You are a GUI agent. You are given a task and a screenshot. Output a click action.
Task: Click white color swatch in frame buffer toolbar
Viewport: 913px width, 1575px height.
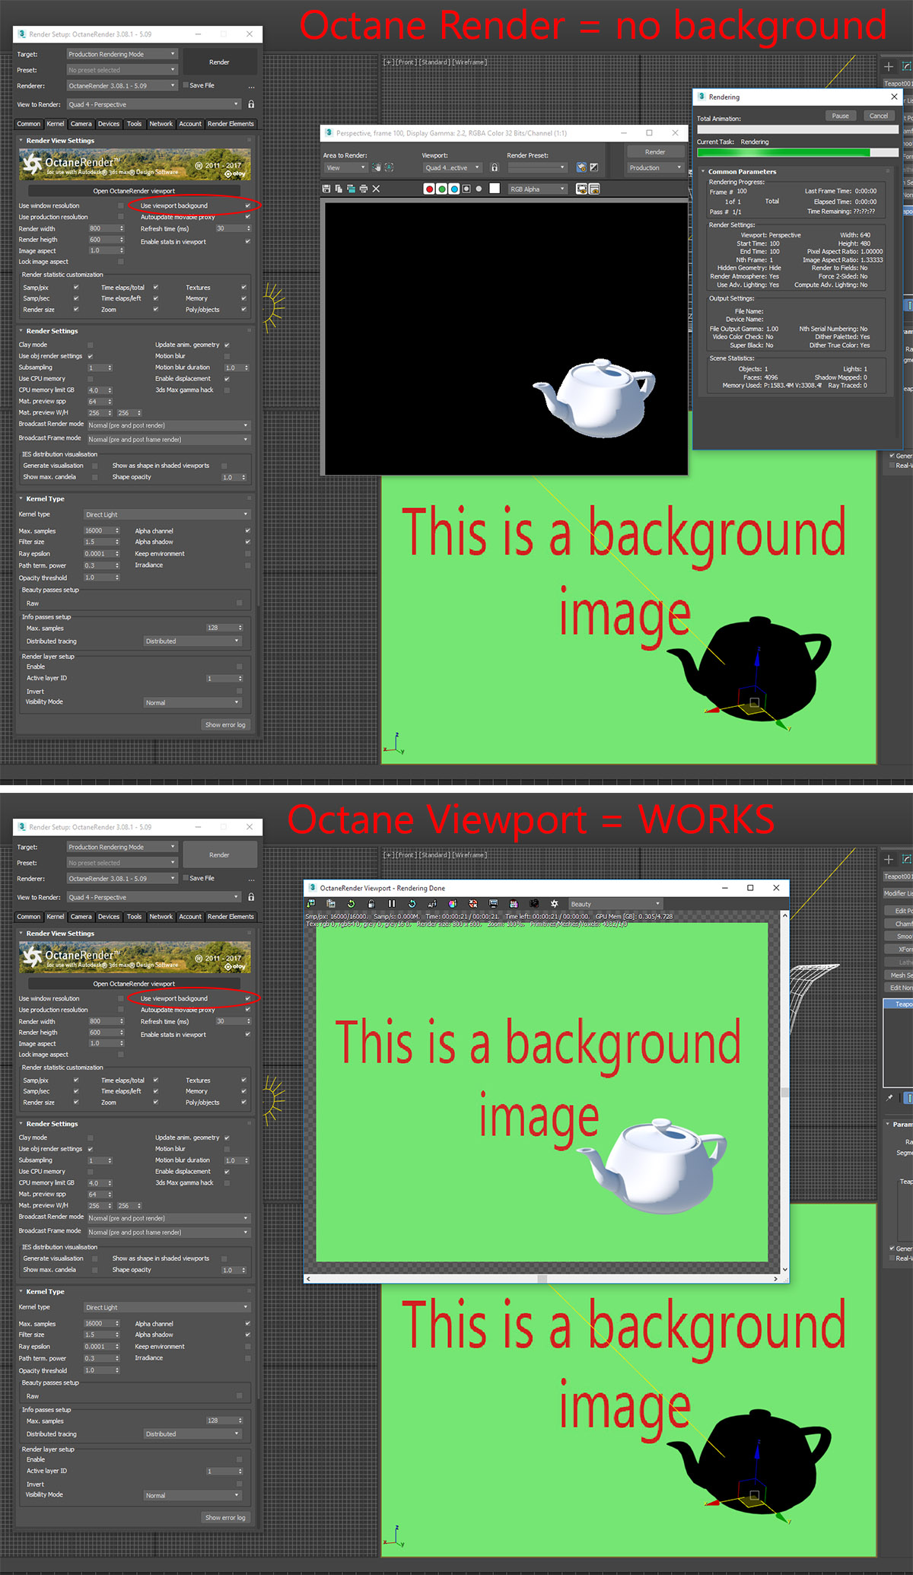pos(495,189)
